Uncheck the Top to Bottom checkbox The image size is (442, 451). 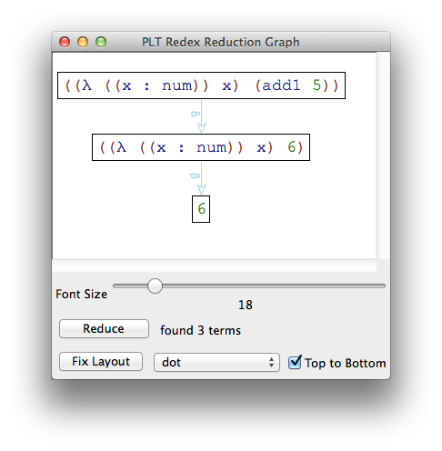[295, 362]
